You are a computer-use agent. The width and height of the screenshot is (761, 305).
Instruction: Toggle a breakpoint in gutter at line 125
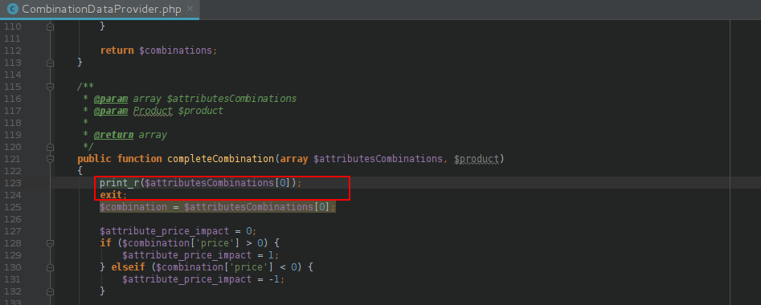tap(34, 207)
